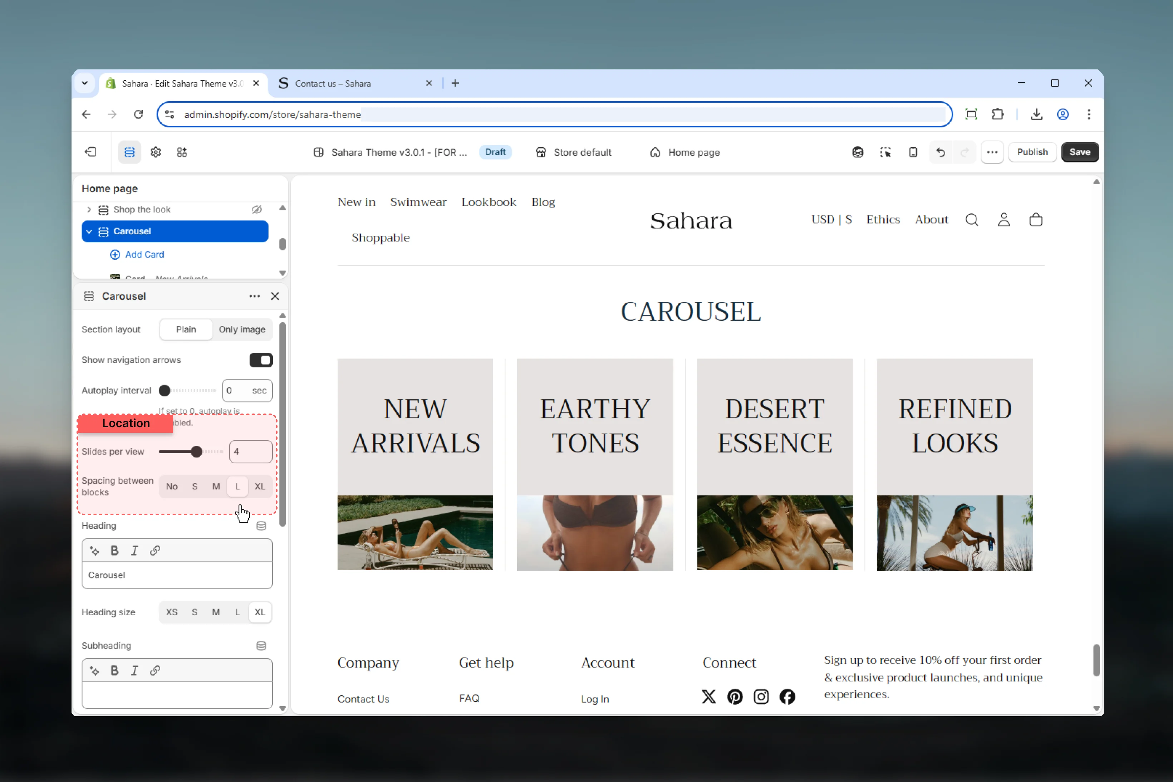Click the Publish button
The width and height of the screenshot is (1173, 782).
point(1032,152)
